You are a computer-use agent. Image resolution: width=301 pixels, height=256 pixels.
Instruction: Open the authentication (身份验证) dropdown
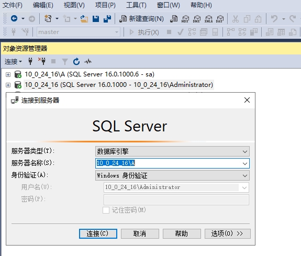point(172,175)
